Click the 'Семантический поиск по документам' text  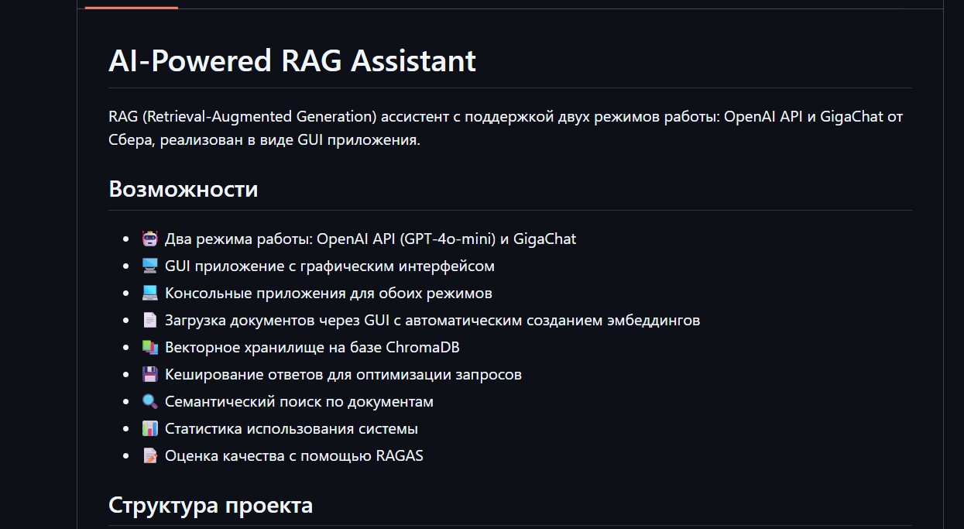(x=299, y=401)
